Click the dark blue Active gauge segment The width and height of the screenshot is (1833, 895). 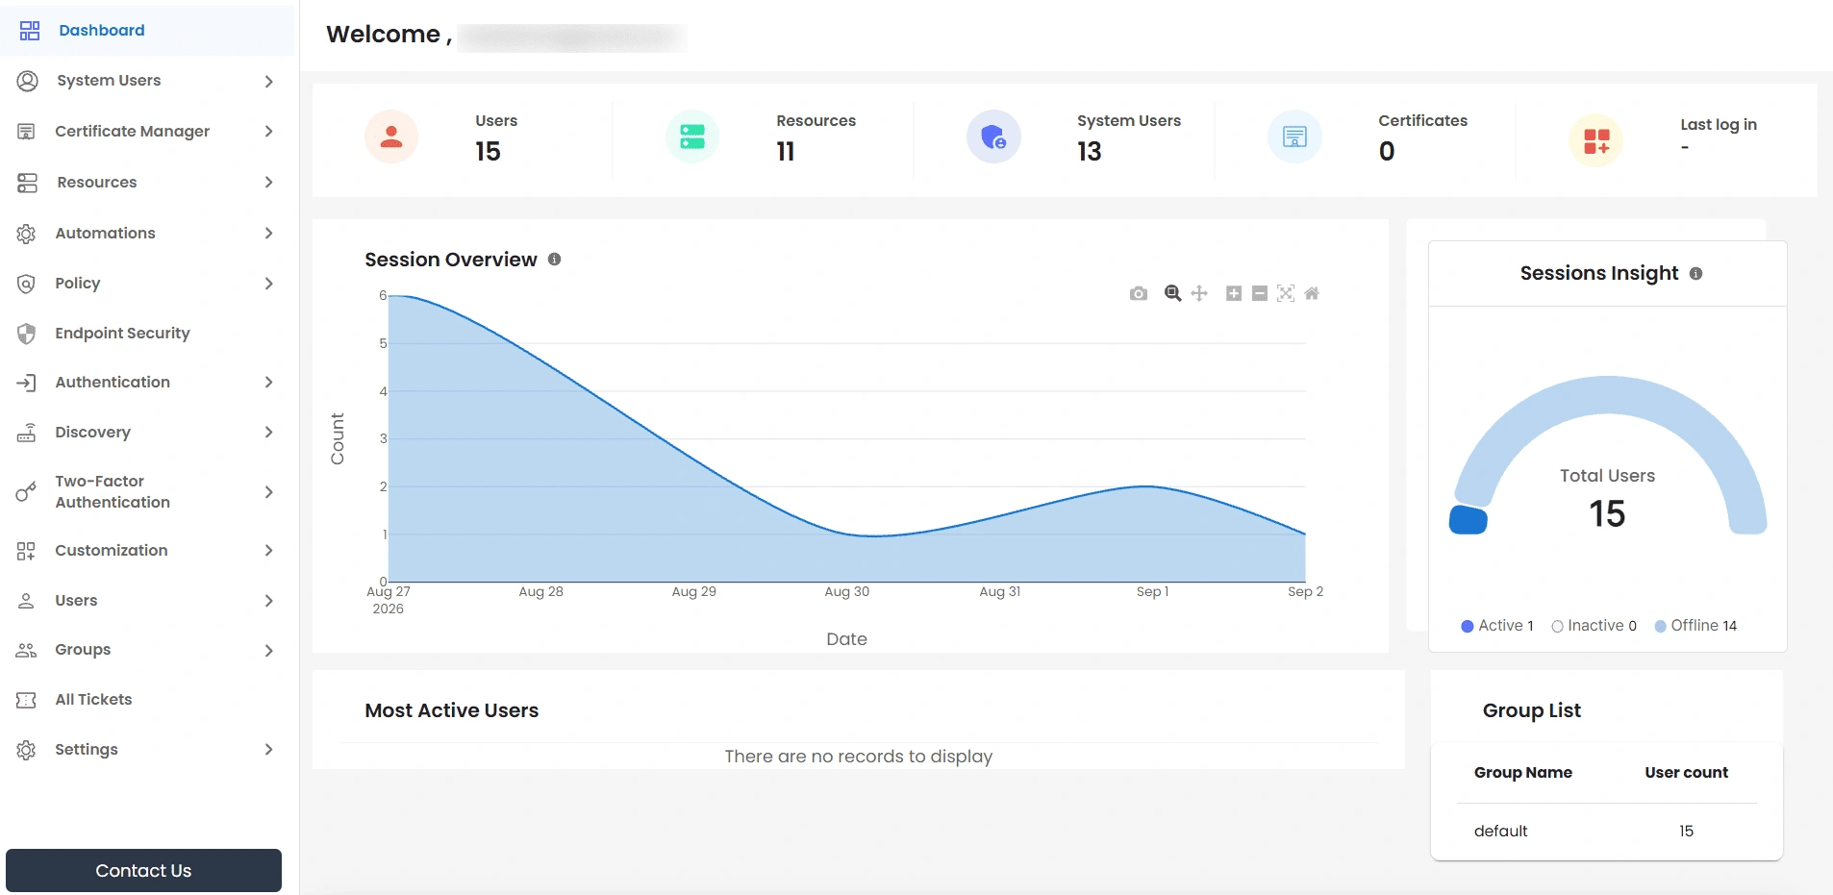point(1469,520)
